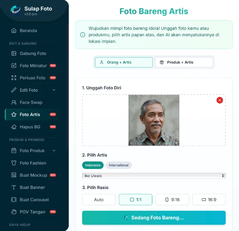Click the Gabung Foto icon

14,53
